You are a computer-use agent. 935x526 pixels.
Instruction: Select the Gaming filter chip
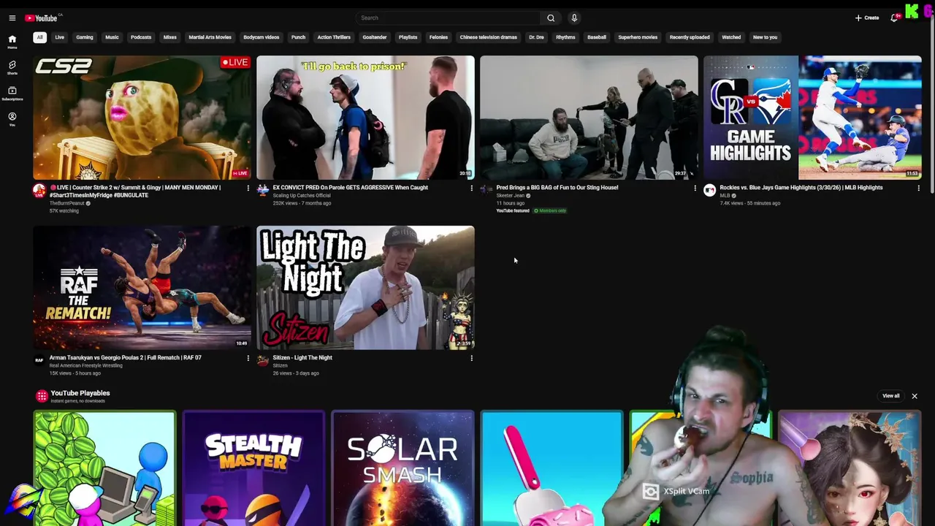[x=85, y=37]
